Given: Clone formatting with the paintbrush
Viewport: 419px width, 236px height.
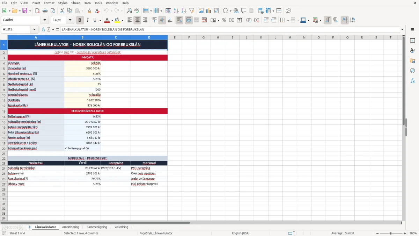Looking at the screenshot, I should tap(90, 11).
